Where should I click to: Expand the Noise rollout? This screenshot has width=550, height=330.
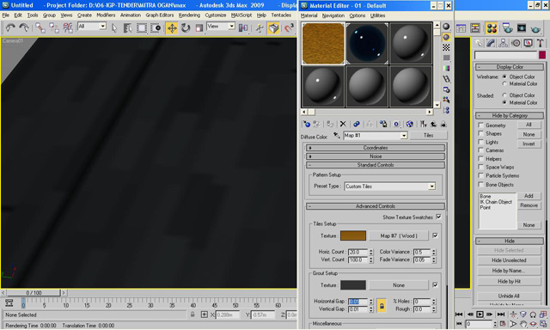pyautogui.click(x=376, y=156)
